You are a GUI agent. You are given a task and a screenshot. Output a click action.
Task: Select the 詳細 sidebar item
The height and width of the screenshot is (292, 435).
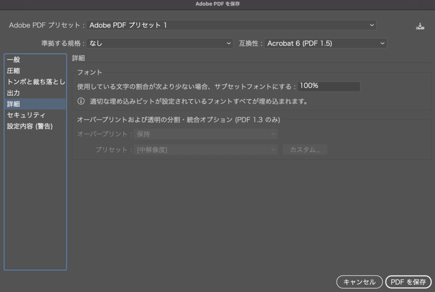point(14,104)
